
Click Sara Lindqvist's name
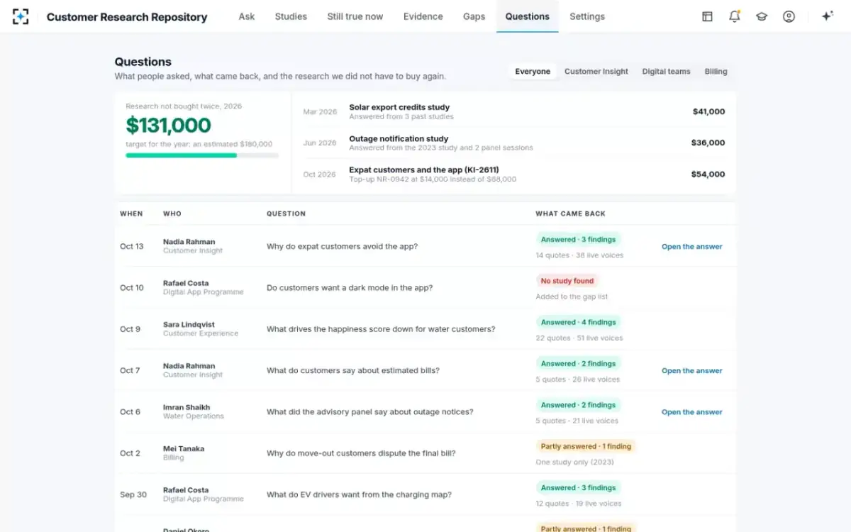tap(189, 325)
